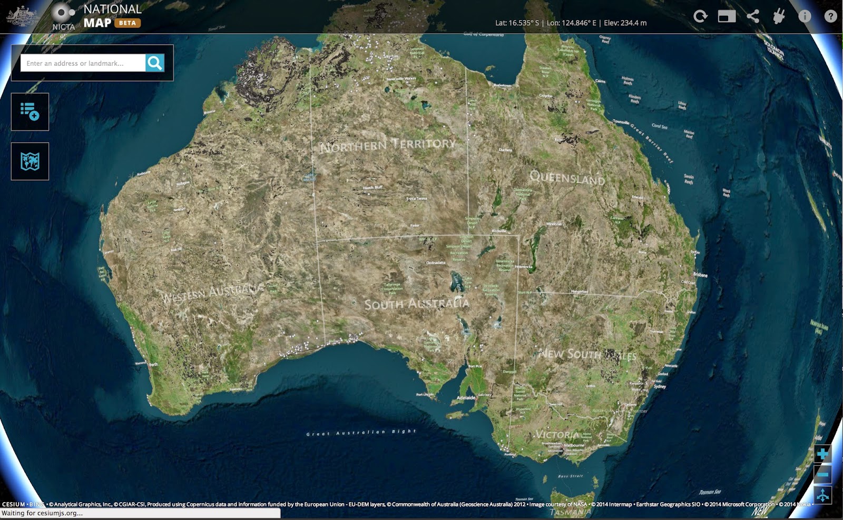Click the NORTHERN TERRITORY map label
The width and height of the screenshot is (843, 520).
pyautogui.click(x=388, y=145)
